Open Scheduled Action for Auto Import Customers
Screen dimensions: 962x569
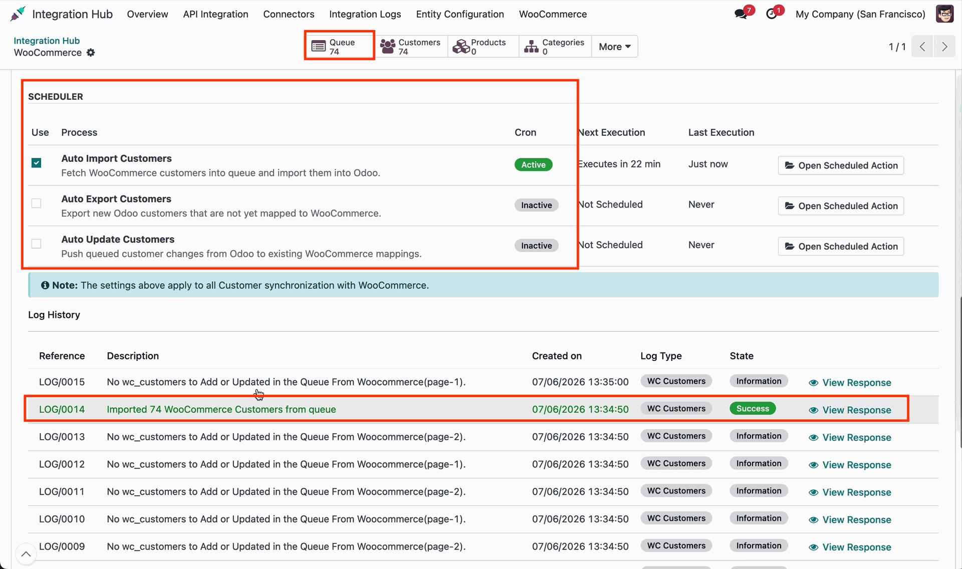pyautogui.click(x=841, y=165)
